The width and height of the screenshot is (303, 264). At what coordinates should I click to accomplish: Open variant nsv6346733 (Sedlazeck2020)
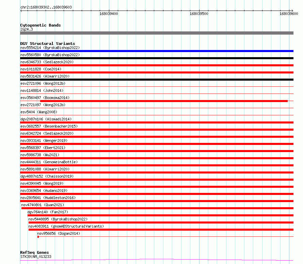[47, 62]
